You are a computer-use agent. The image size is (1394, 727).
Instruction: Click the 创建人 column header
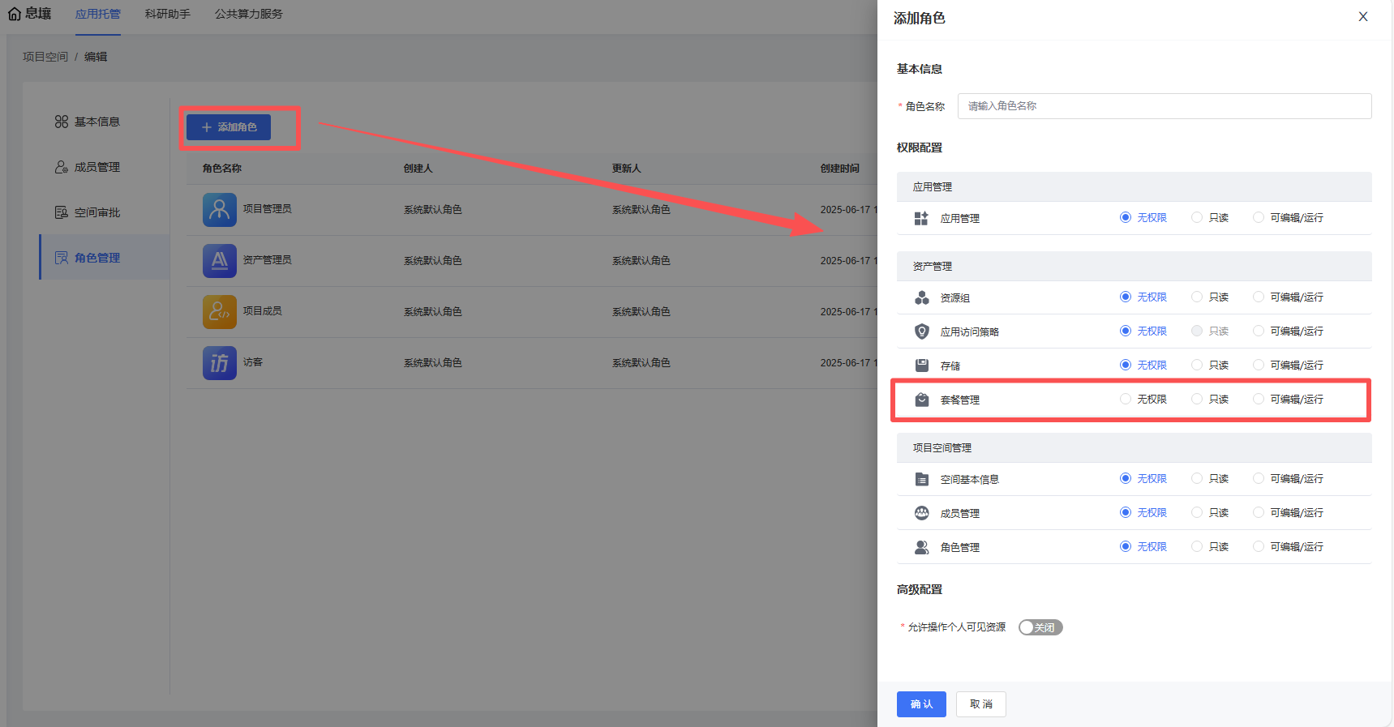click(418, 169)
